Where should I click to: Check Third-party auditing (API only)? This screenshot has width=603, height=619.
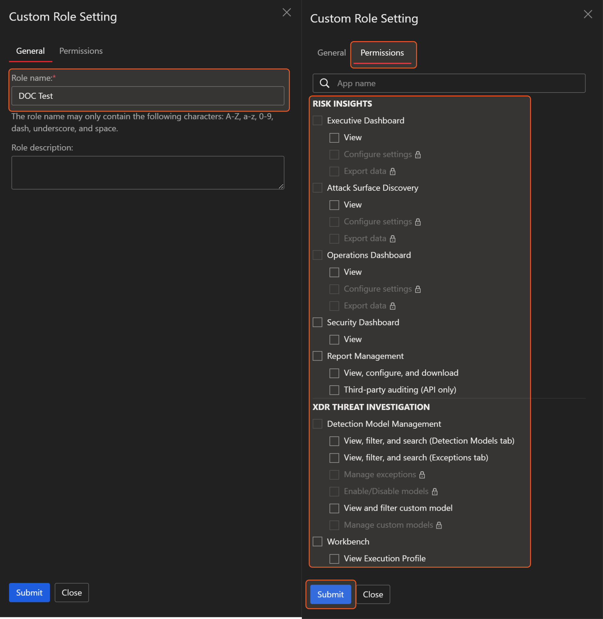pos(334,390)
